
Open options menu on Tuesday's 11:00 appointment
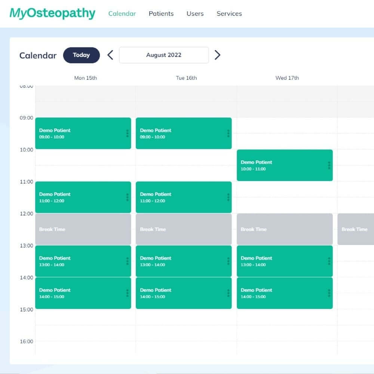pos(228,197)
